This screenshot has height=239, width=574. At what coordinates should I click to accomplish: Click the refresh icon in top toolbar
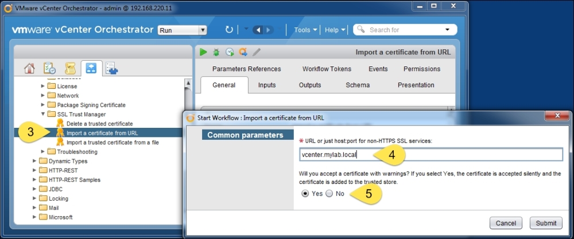tap(229, 30)
